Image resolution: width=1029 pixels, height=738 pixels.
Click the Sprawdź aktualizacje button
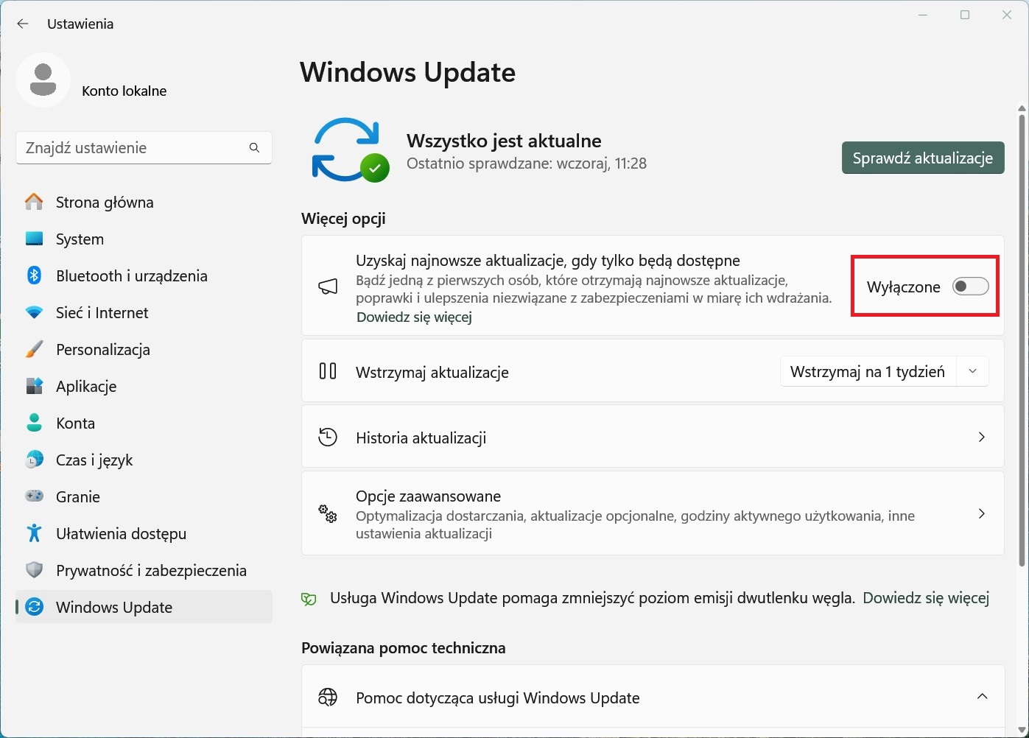923,158
